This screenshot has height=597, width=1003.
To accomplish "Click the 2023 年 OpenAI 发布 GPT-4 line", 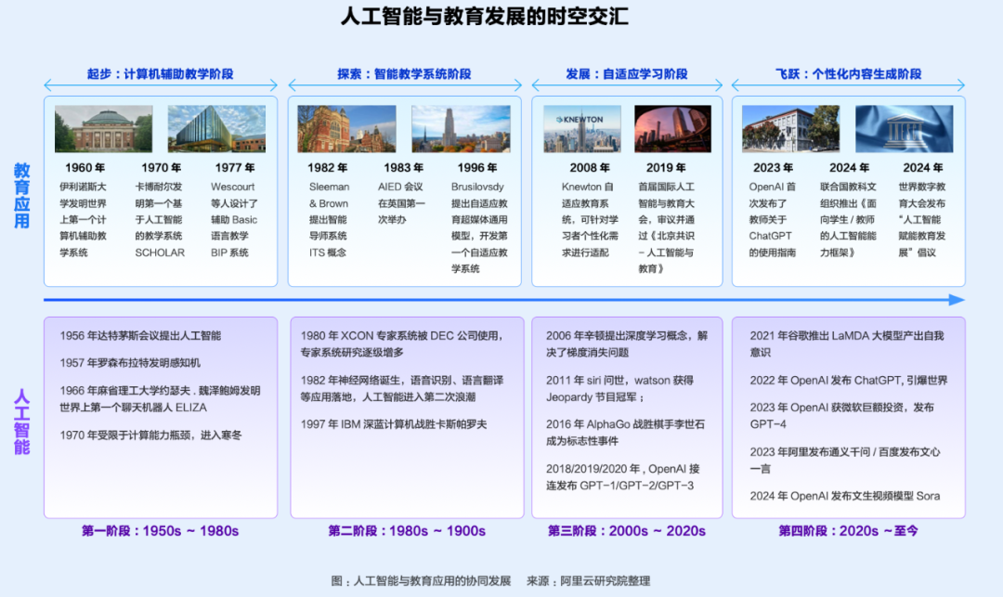I will pyautogui.click(x=841, y=416).
